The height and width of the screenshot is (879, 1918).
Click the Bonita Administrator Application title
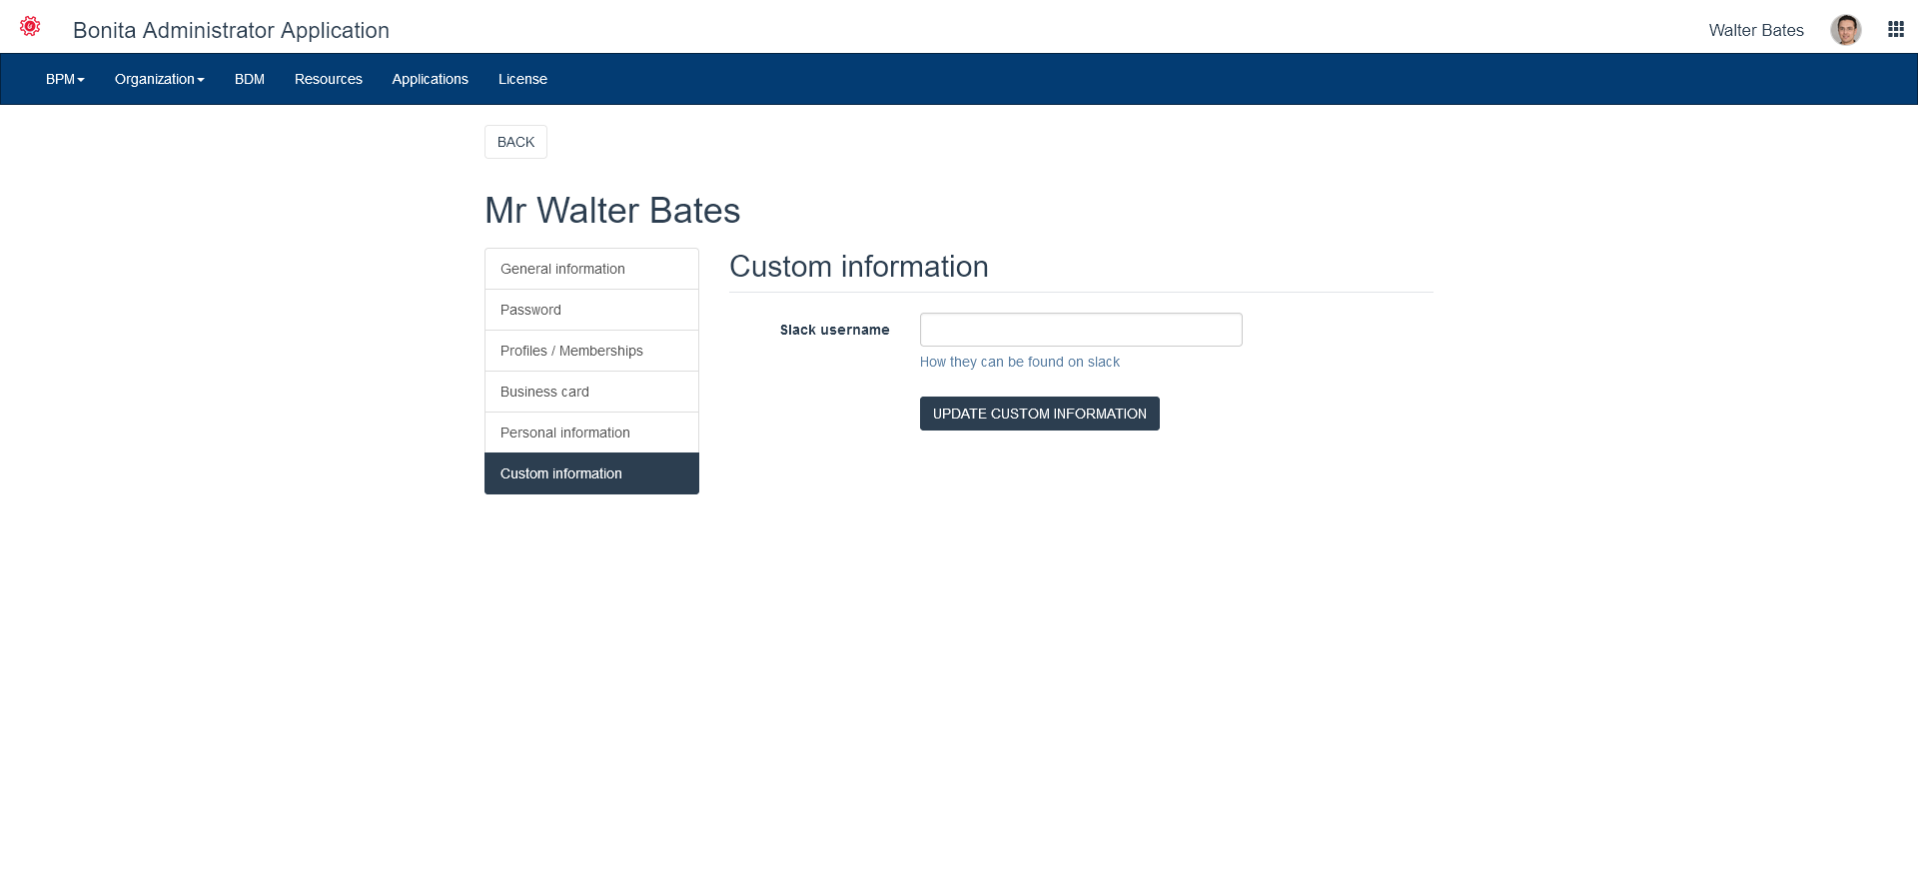coord(231,30)
